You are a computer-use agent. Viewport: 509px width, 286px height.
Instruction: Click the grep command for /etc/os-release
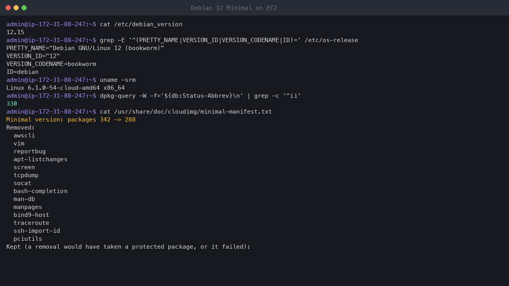click(x=229, y=40)
